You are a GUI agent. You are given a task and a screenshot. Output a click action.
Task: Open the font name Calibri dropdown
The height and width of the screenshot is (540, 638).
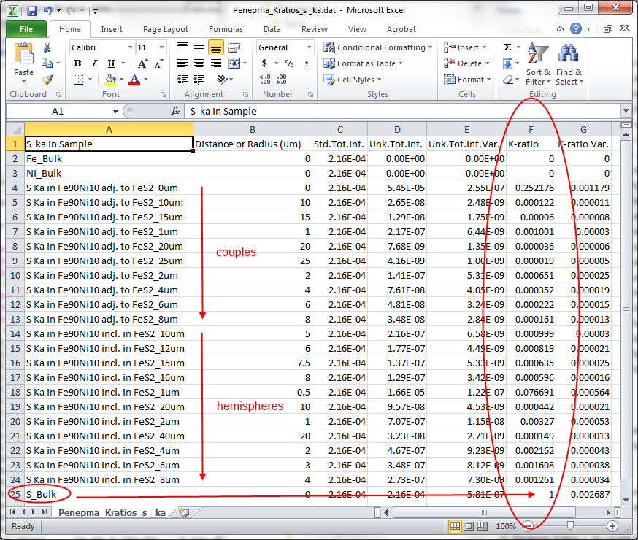(x=130, y=47)
